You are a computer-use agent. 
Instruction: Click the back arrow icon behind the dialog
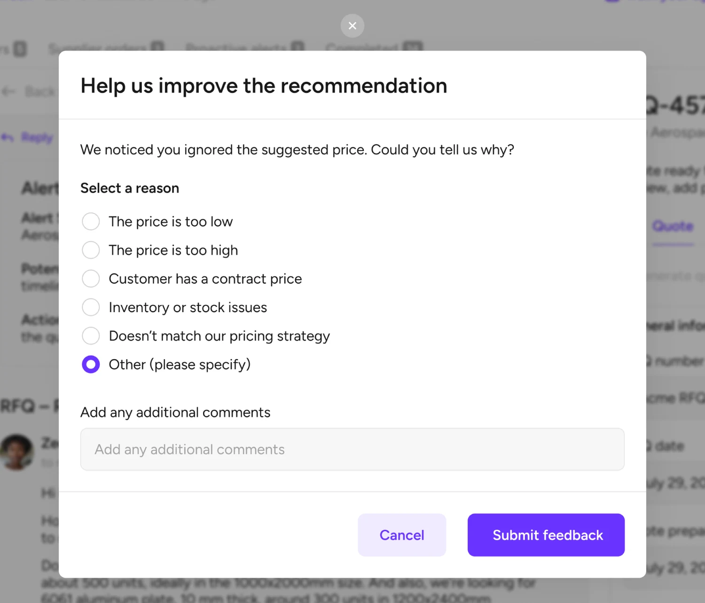8,91
